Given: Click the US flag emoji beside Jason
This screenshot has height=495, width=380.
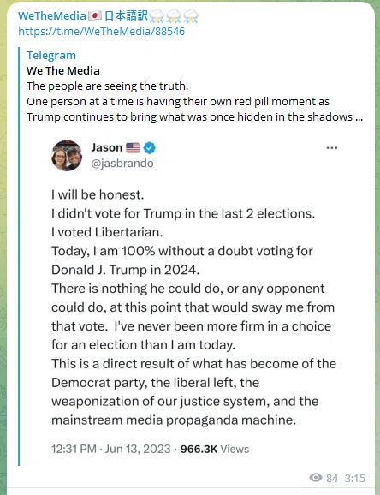Looking at the screenshot, I should tap(133, 148).
